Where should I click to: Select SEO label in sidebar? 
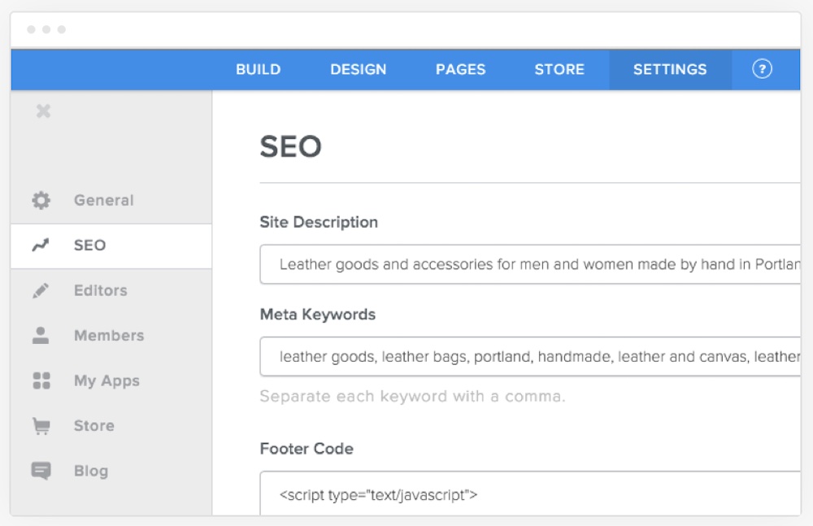coord(89,246)
